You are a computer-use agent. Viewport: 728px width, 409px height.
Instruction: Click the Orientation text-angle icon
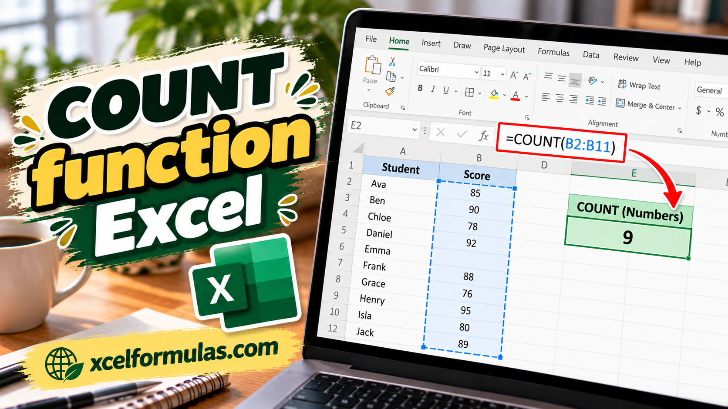593,80
